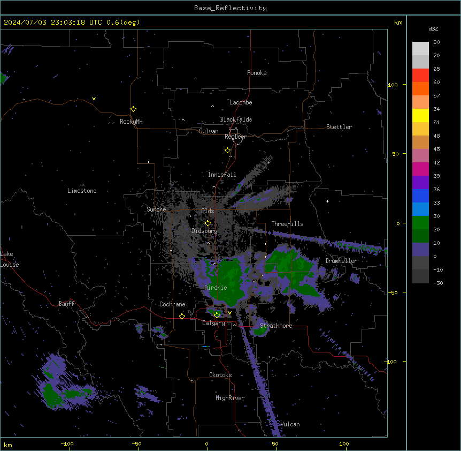Select the RedDeer city label
Screen dimensions: 461x451
point(235,137)
